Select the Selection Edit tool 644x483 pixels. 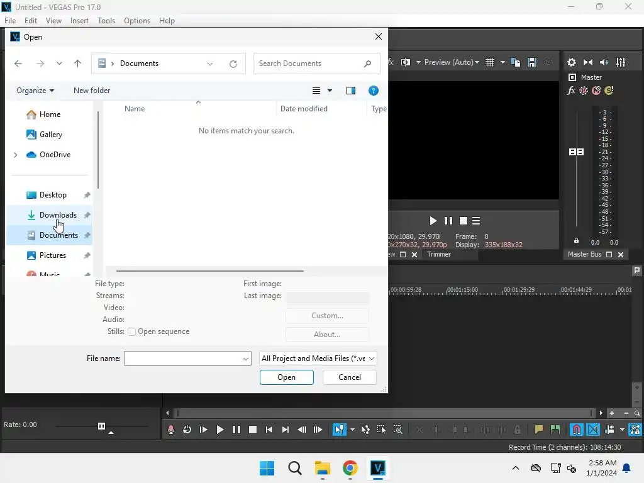[381, 430]
